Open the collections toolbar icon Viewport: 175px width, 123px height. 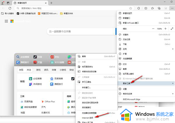click(x=159, y=8)
